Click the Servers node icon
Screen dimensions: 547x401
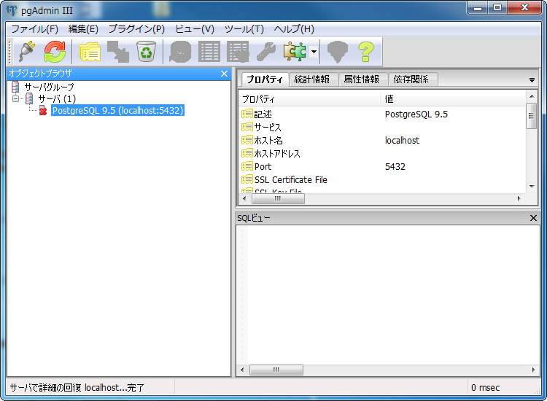(x=29, y=98)
